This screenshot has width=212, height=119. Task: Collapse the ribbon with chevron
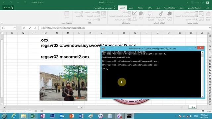(x=2, y=23)
